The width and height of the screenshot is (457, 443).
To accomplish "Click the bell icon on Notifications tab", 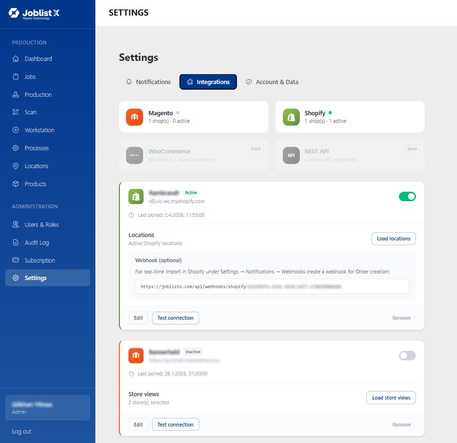I will [x=129, y=82].
